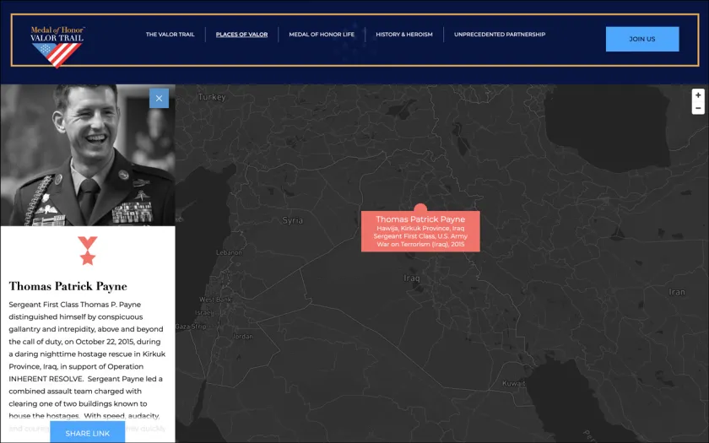The height and width of the screenshot is (443, 709).
Task: Click the Medal of Honor star emblem icon
Action: (87, 251)
